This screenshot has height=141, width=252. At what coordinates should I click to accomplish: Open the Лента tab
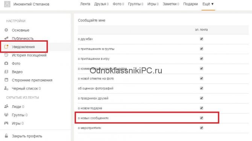pyautogui.click(x=85, y=4)
